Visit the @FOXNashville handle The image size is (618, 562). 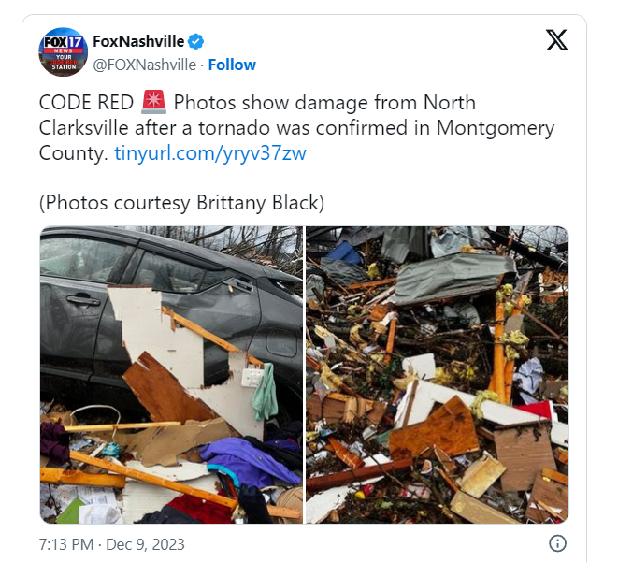click(x=144, y=65)
